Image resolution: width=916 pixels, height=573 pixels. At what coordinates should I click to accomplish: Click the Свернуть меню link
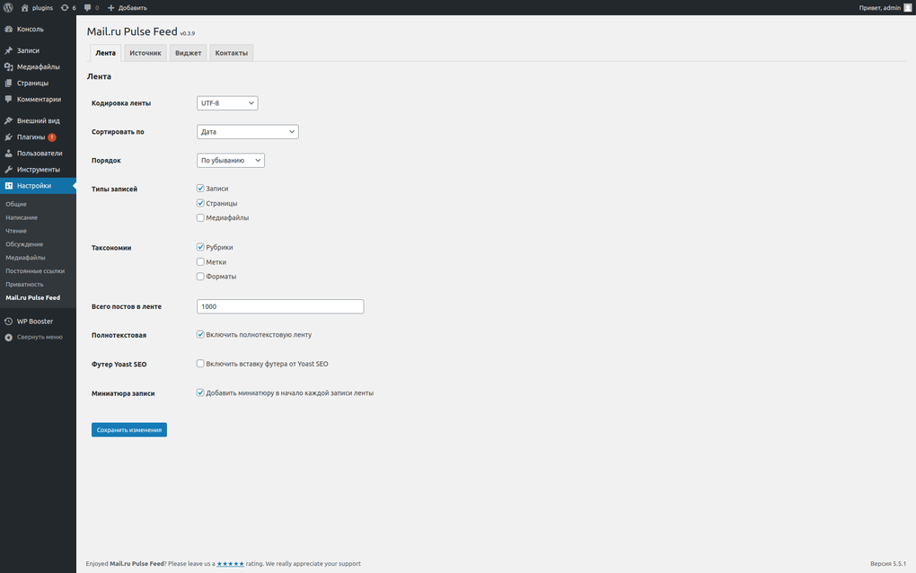(40, 337)
